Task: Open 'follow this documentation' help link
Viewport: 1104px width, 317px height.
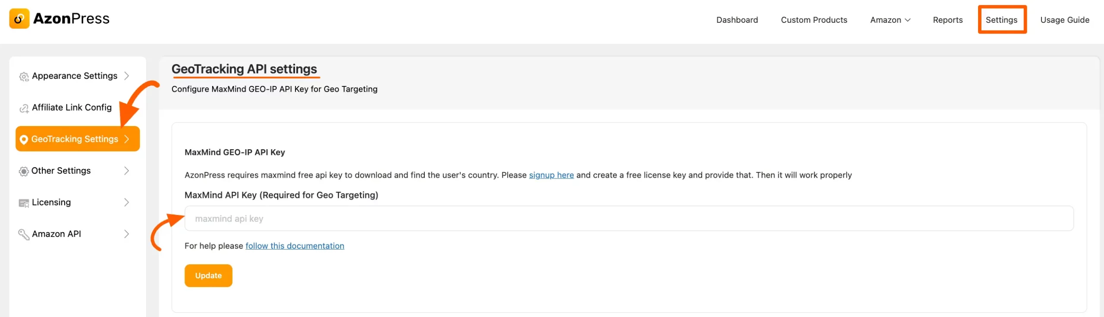Action: [x=295, y=246]
